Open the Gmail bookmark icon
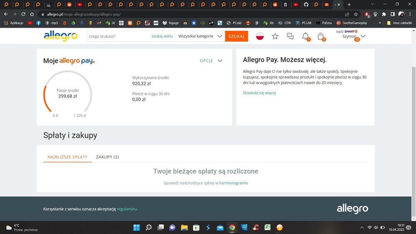The image size is (416, 234). 99,23
